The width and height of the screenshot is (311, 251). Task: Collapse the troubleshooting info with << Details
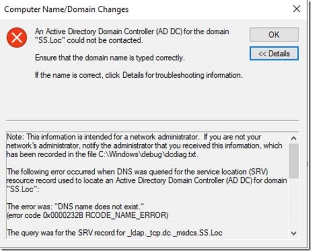[x=274, y=54]
